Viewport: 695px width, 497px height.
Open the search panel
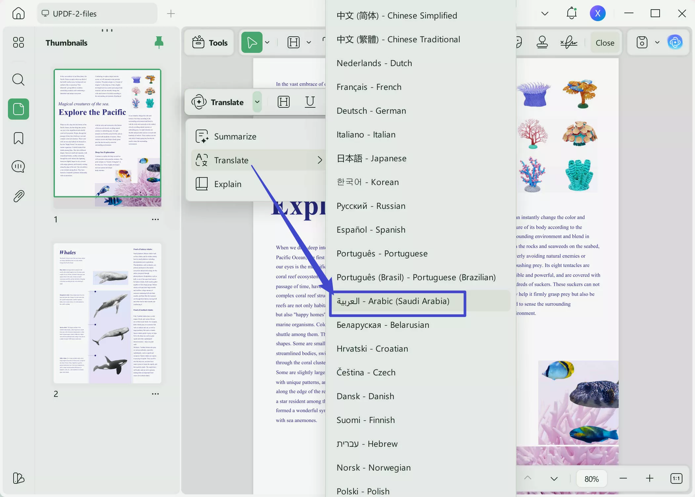pos(18,80)
